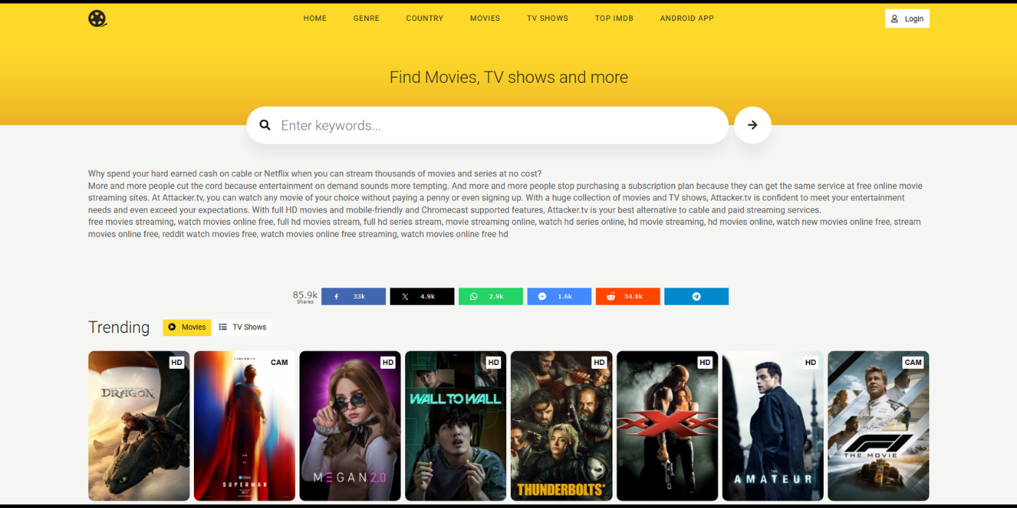Click the 'Why spend your hard earned cash' line

315,174
